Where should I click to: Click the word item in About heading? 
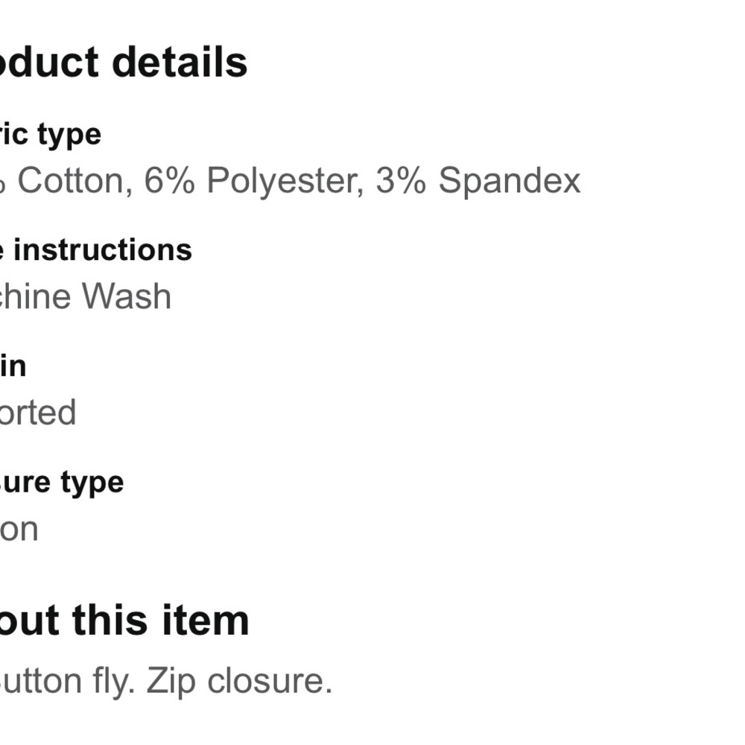click(x=206, y=621)
